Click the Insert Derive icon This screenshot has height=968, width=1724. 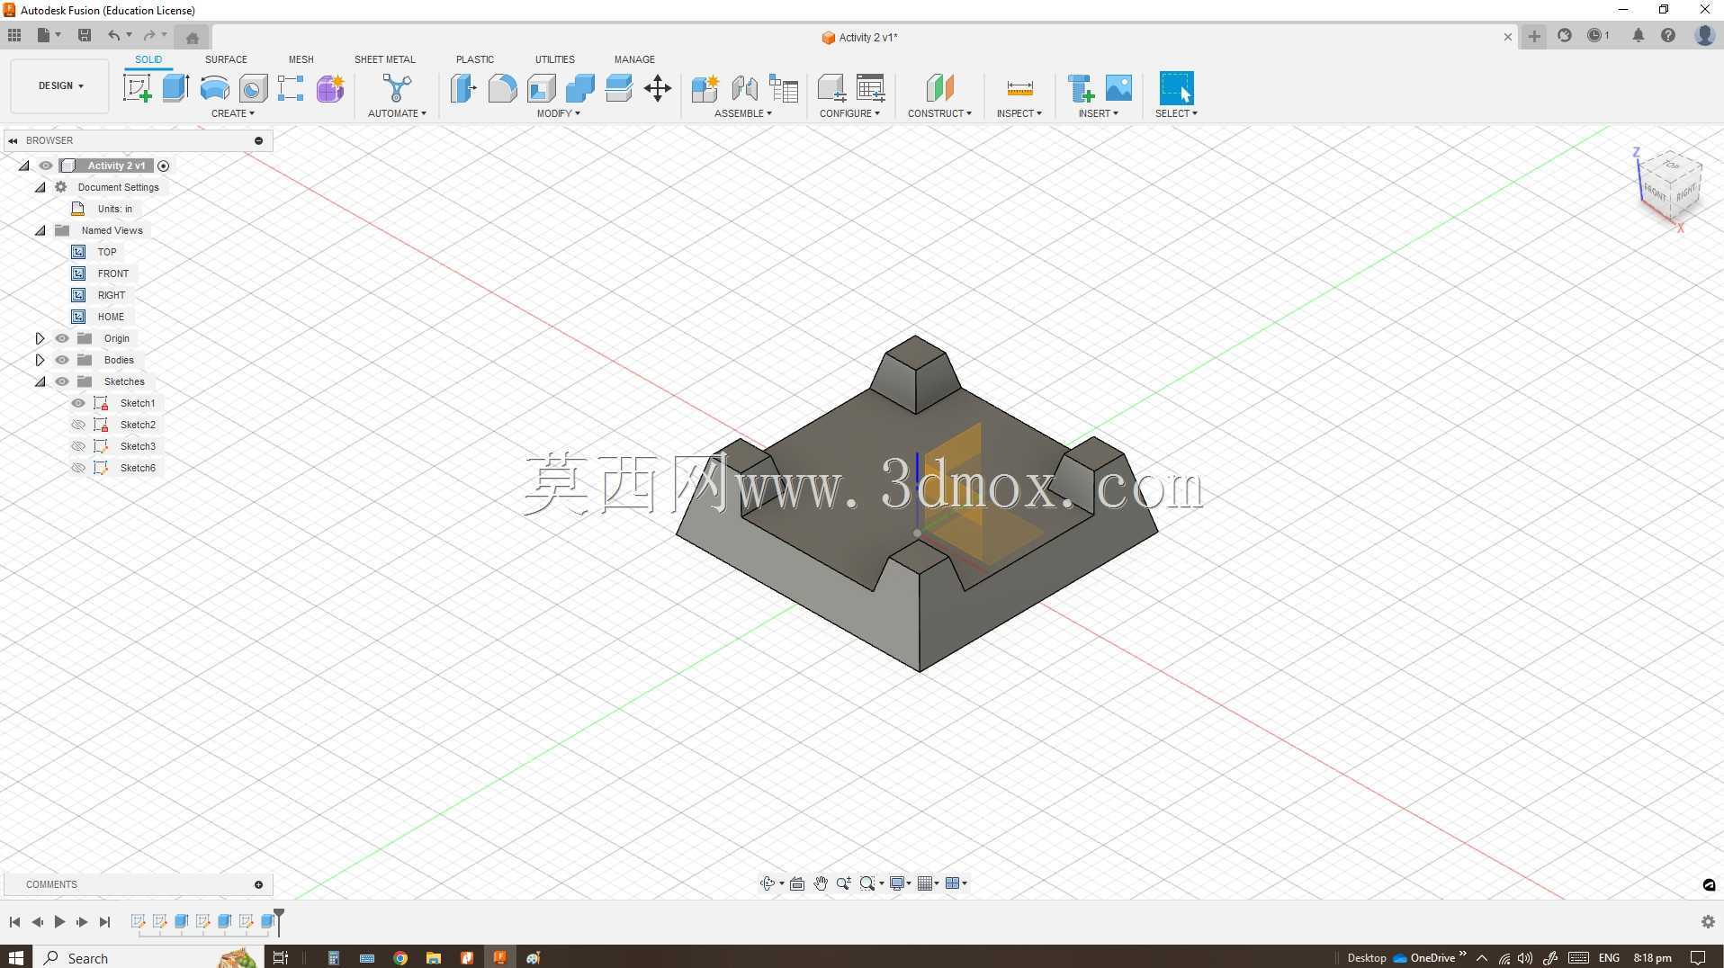pyautogui.click(x=1081, y=88)
